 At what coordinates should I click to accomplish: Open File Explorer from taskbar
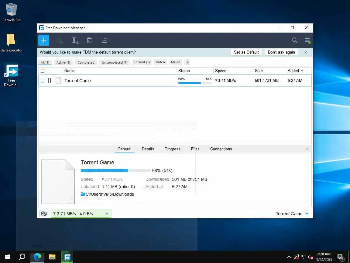pos(52,257)
